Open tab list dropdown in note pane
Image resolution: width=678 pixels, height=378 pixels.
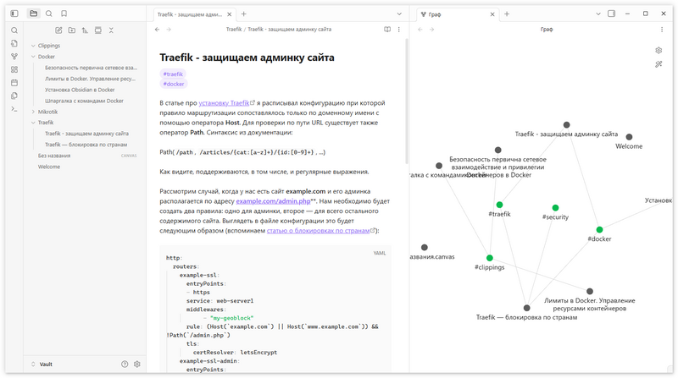tap(399, 14)
